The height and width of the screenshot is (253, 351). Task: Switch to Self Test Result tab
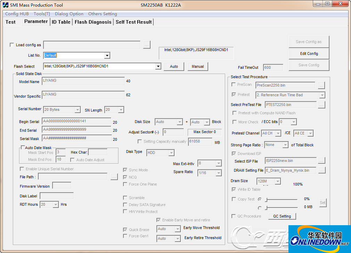(134, 22)
